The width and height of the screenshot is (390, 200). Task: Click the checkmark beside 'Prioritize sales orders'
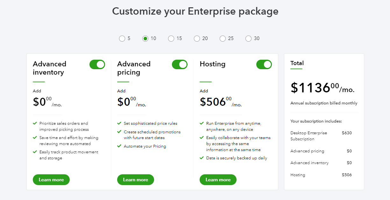[x=34, y=123]
